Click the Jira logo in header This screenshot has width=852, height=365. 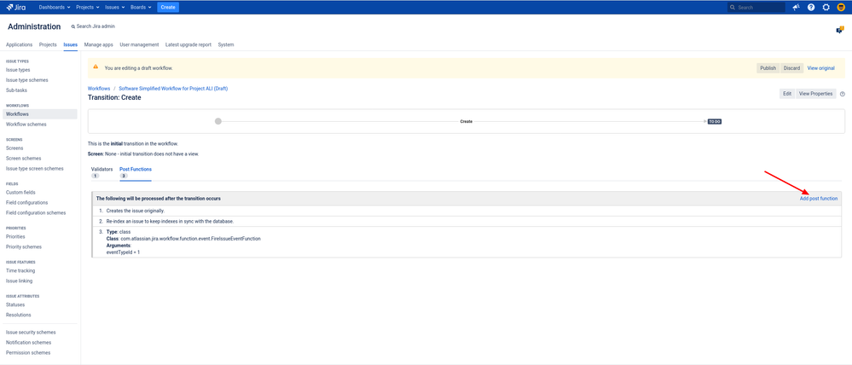coord(16,7)
